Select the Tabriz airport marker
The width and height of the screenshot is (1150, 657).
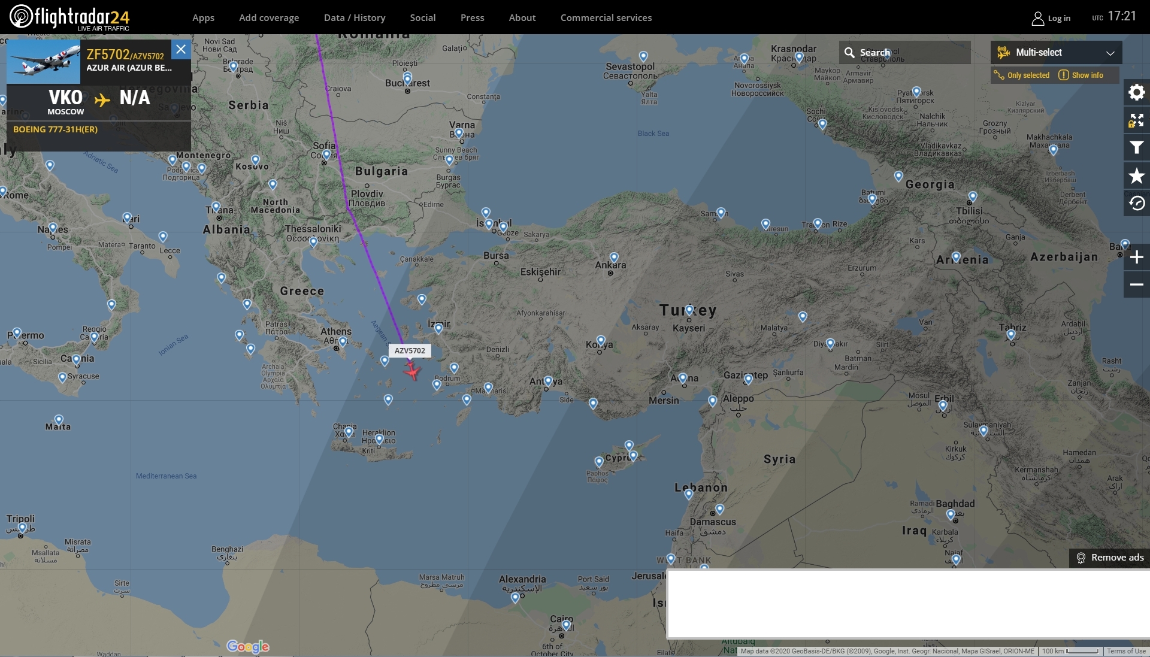pyautogui.click(x=1011, y=335)
